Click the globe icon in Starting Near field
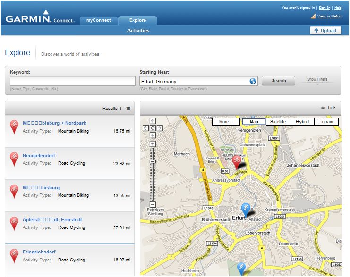This screenshot has height=277, width=350. (253, 81)
